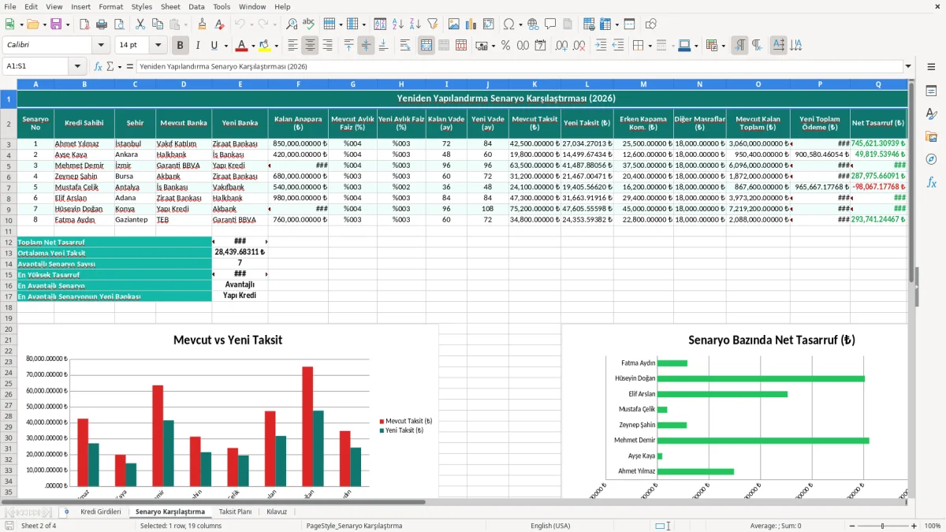Select row 12 header
Image resolution: width=946 pixels, height=532 pixels.
point(8,242)
